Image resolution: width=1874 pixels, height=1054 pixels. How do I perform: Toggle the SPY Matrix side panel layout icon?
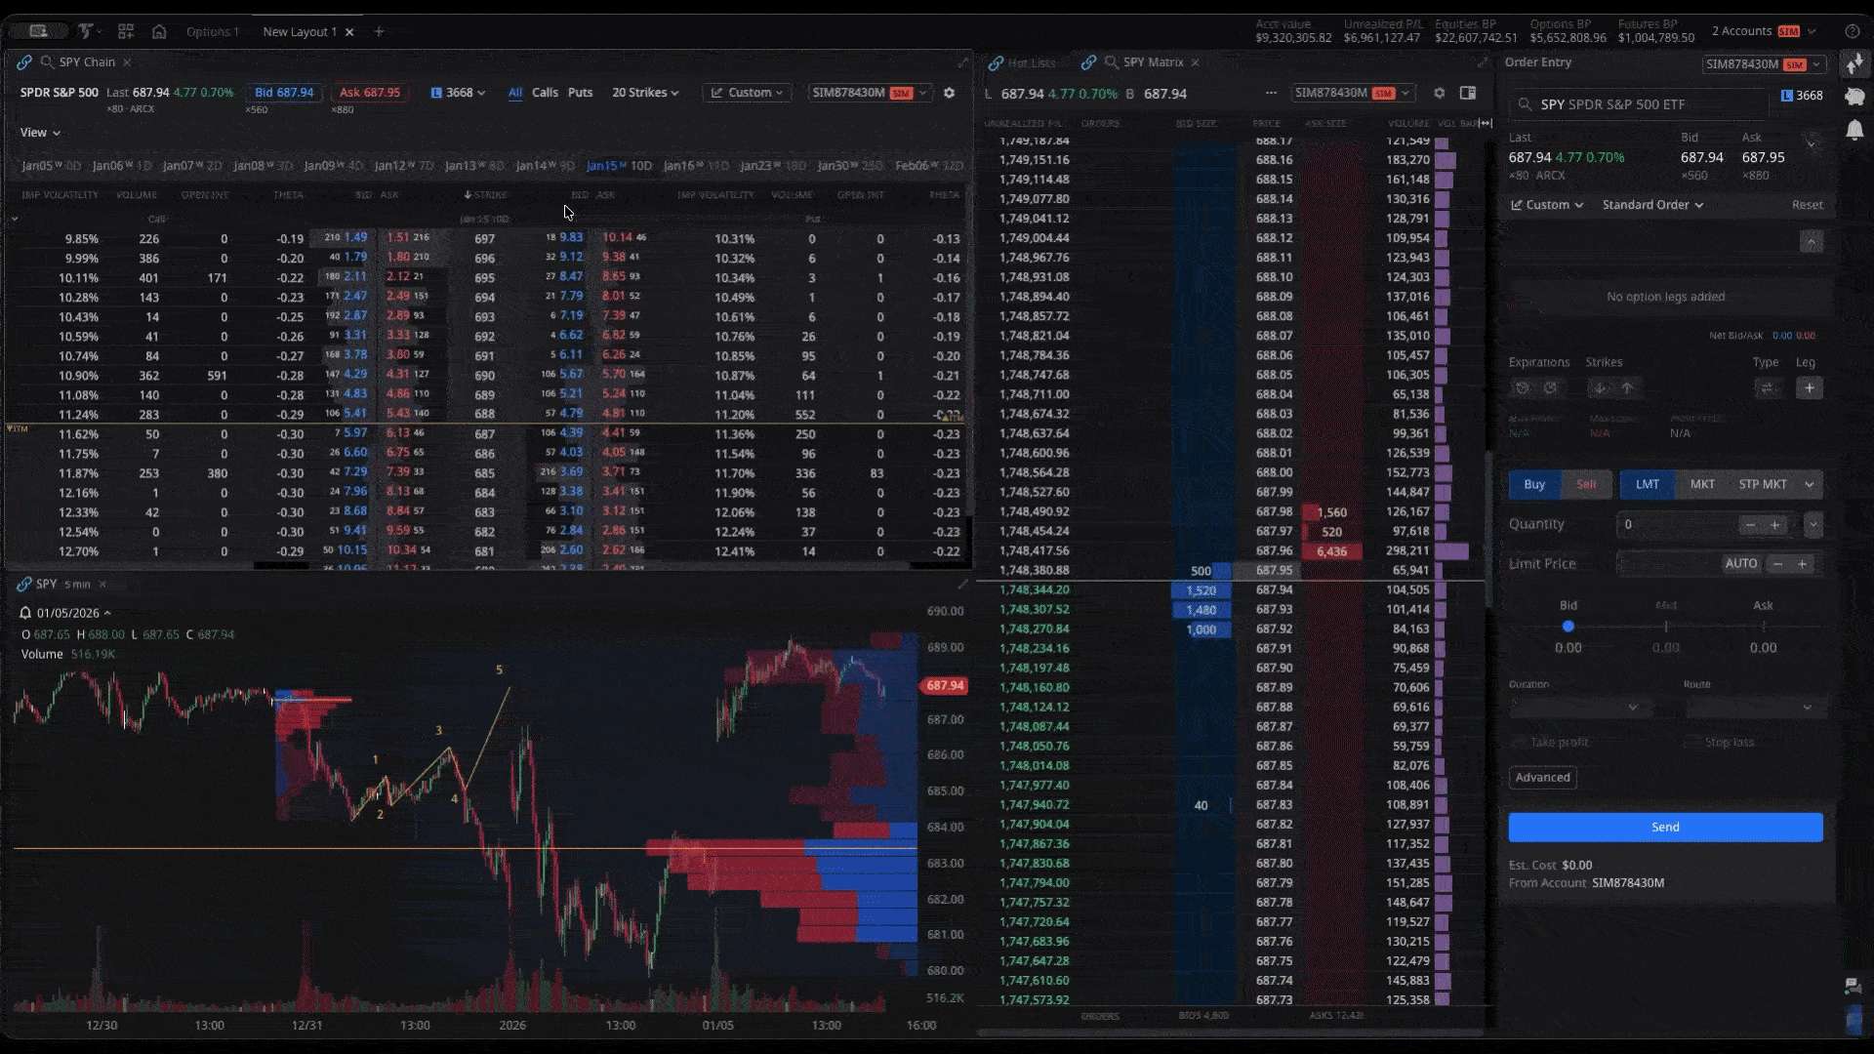point(1467,93)
